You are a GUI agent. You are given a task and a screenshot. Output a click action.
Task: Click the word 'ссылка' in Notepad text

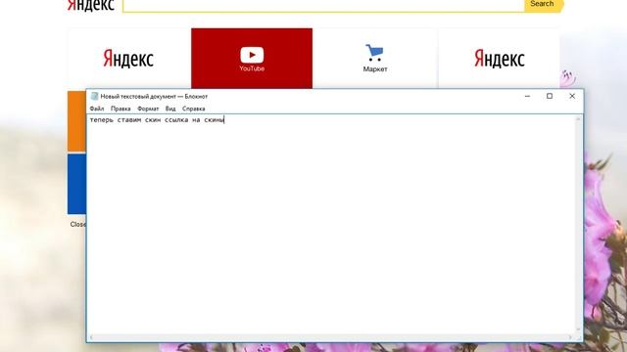[176, 119]
